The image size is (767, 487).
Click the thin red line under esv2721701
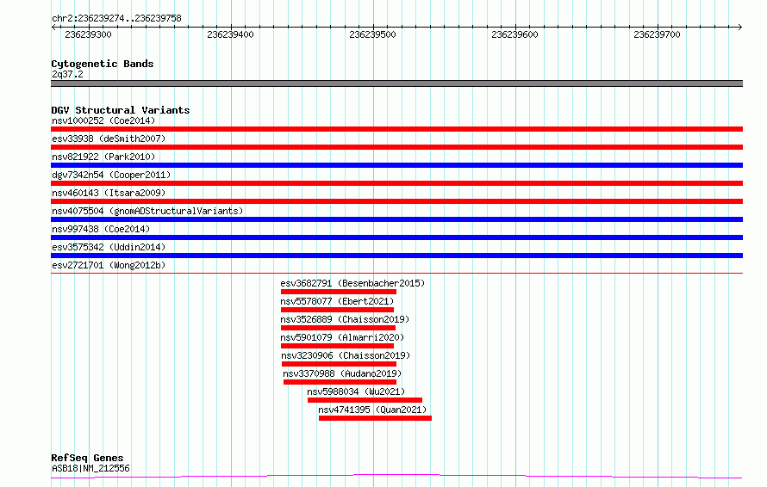tap(396, 273)
